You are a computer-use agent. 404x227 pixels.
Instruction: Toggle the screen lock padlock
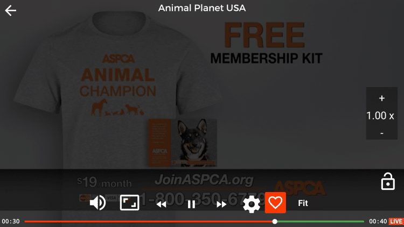388,181
